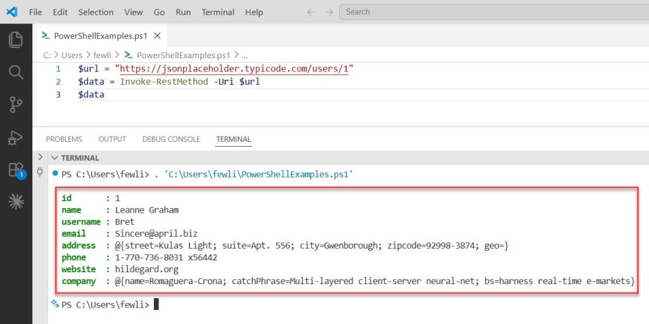This screenshot has width=649, height=324.
Task: Click the plug icon beside the terminal
Action: pos(40,171)
